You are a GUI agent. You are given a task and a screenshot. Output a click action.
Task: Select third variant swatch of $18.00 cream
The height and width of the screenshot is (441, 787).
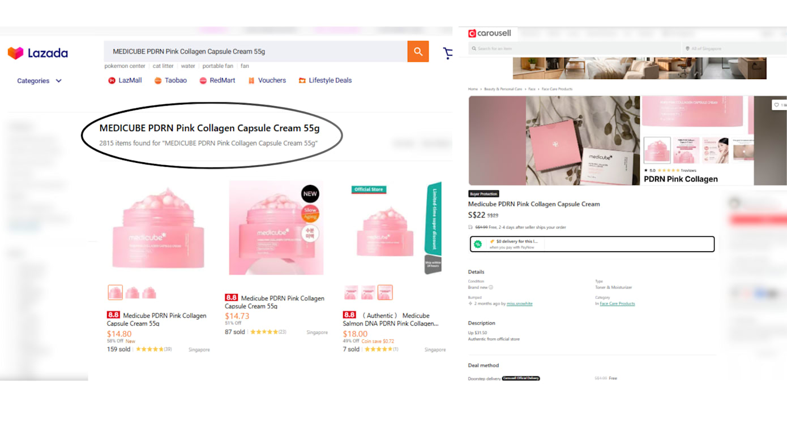click(385, 292)
